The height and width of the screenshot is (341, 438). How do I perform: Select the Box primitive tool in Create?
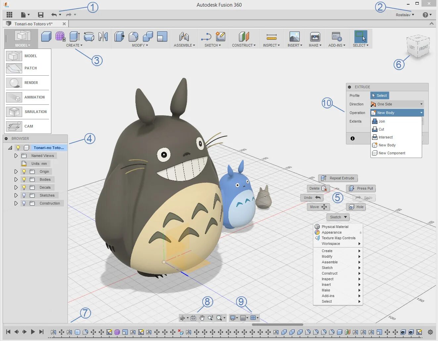coord(46,37)
